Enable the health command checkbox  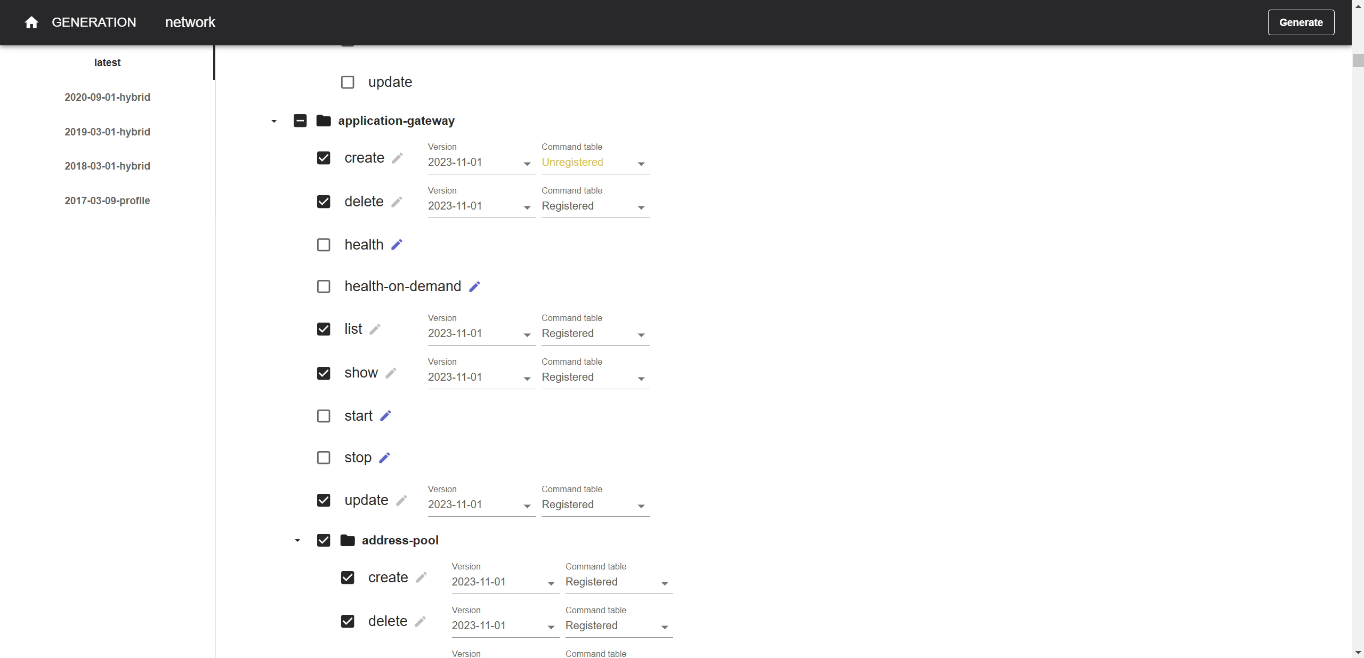[324, 245]
